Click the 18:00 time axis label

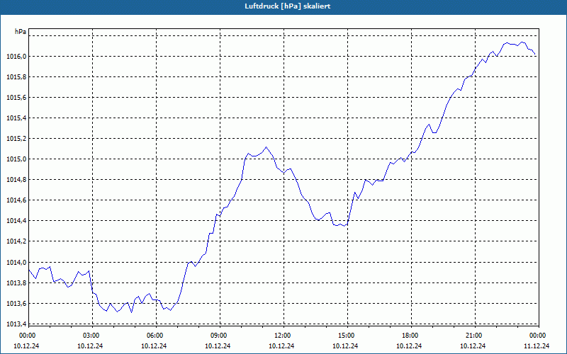coord(411,336)
